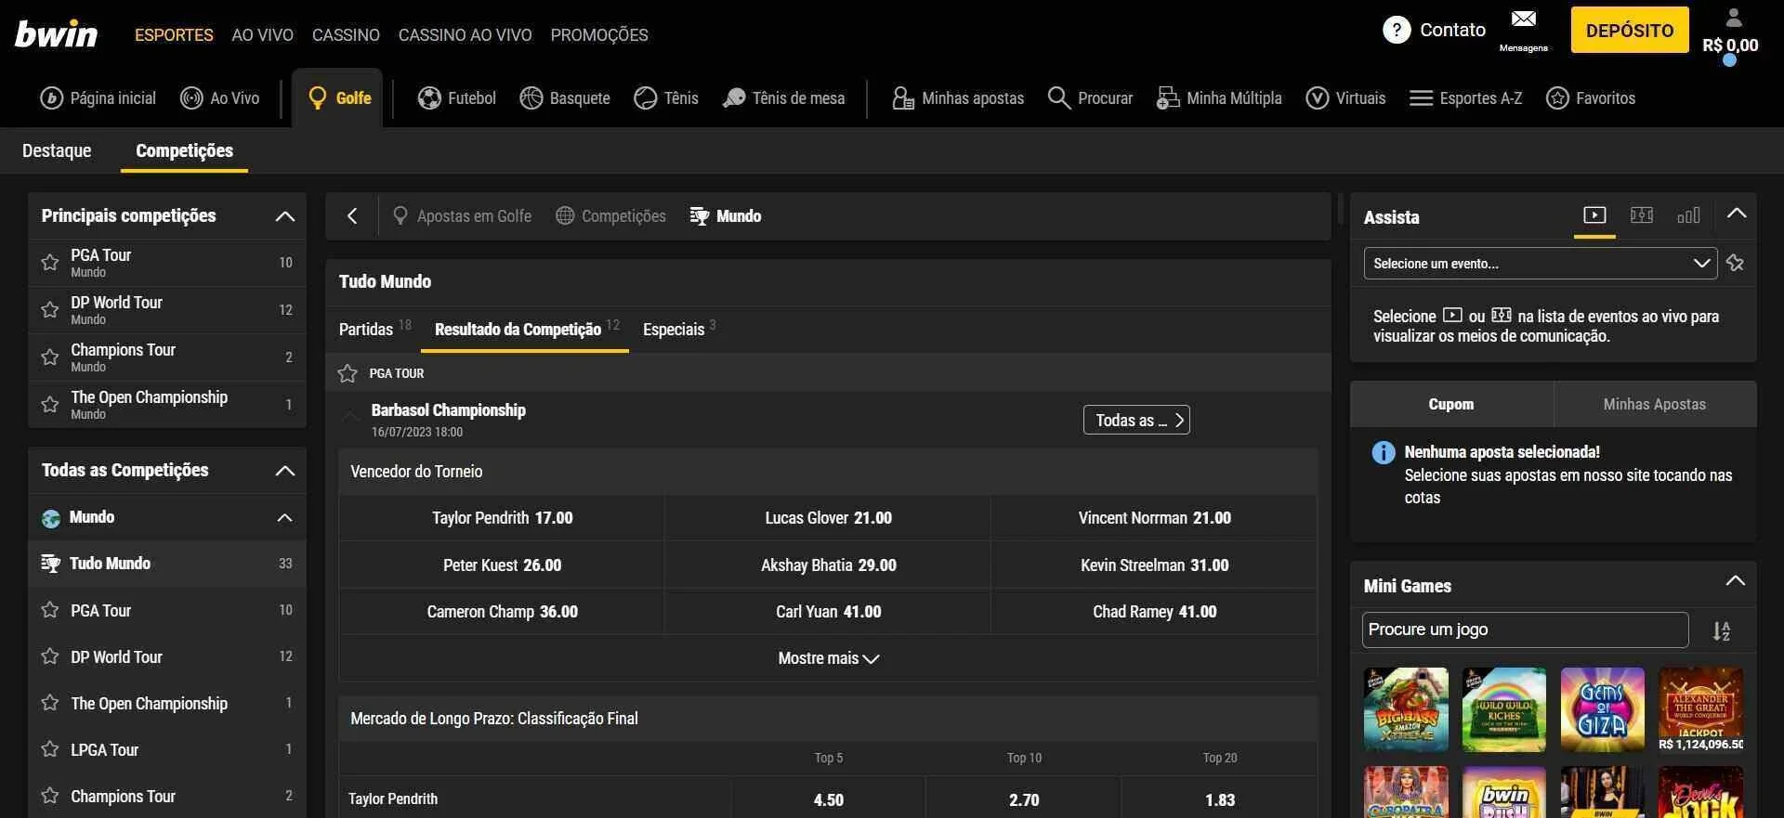
Task: Bet on Lucas Glover 21.00 winner odds
Action: 828,518
